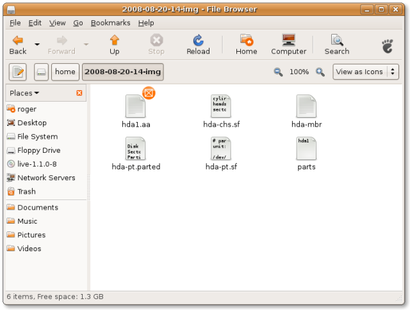Click the root drive path button
This screenshot has height=310, width=410.
pos(41,72)
